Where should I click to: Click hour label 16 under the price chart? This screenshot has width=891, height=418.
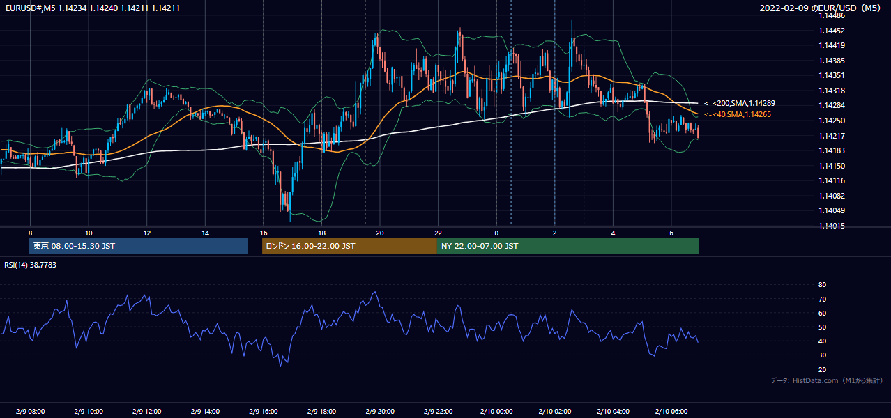click(264, 233)
